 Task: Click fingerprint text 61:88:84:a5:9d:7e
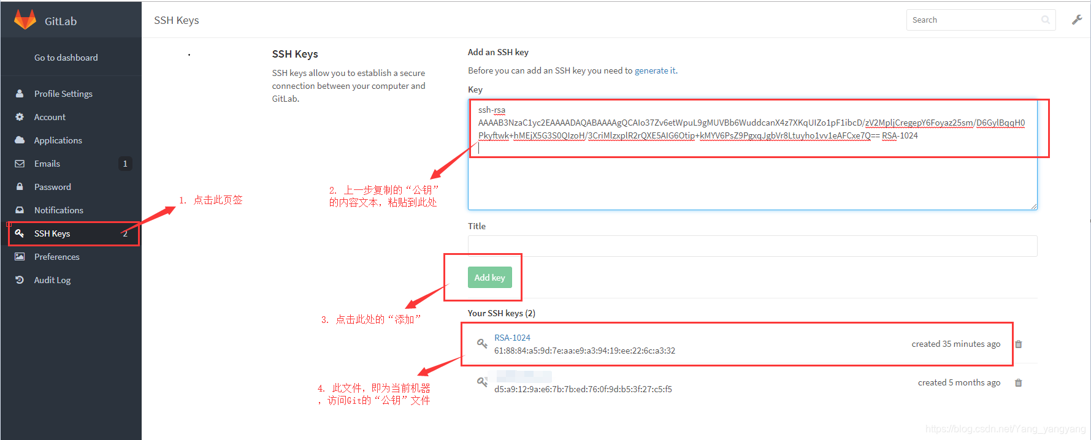pyautogui.click(x=585, y=351)
